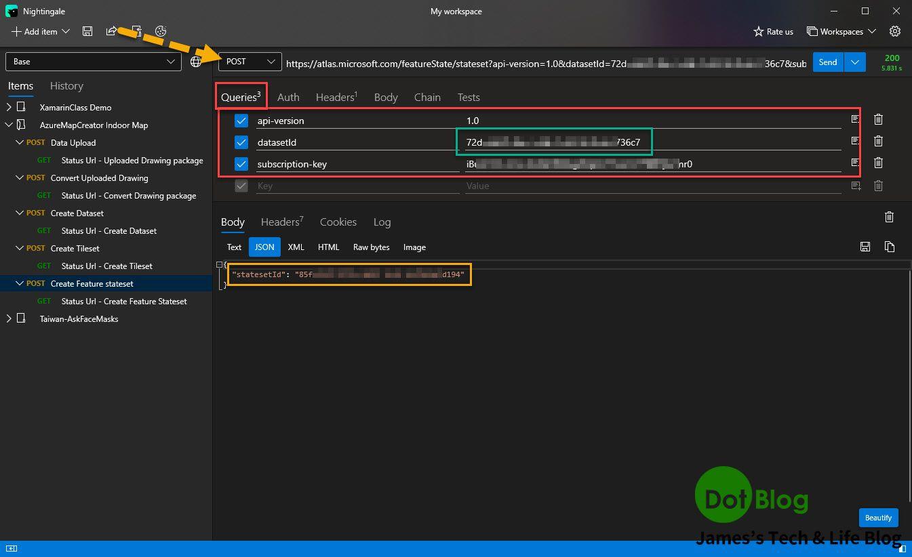
Task: Switch to the Headers request tab
Action: tap(336, 97)
